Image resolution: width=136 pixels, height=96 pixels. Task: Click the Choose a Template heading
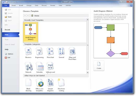click(31, 11)
